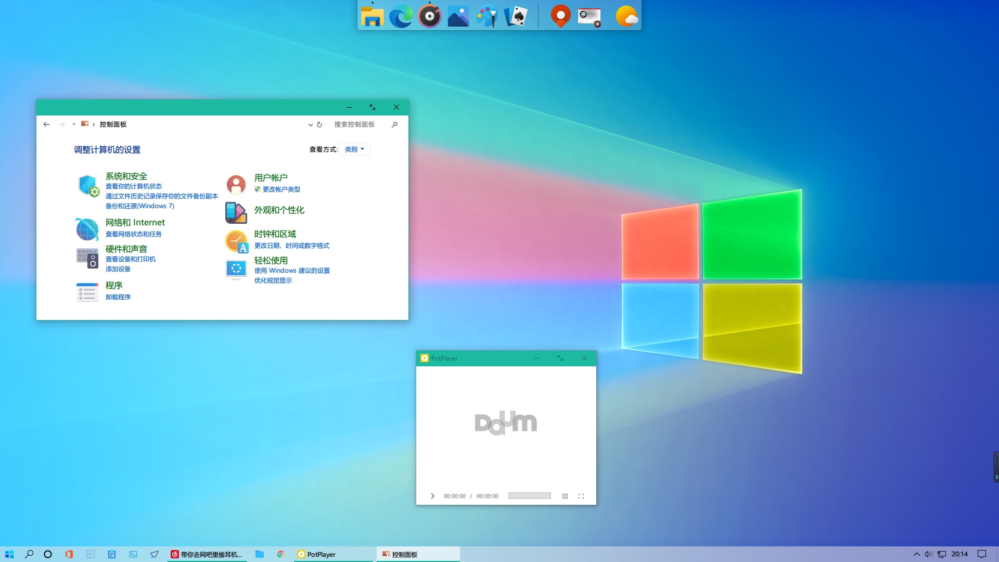Toggle PotPlayer fullscreen mode icon
999x562 pixels.
pyautogui.click(x=581, y=496)
